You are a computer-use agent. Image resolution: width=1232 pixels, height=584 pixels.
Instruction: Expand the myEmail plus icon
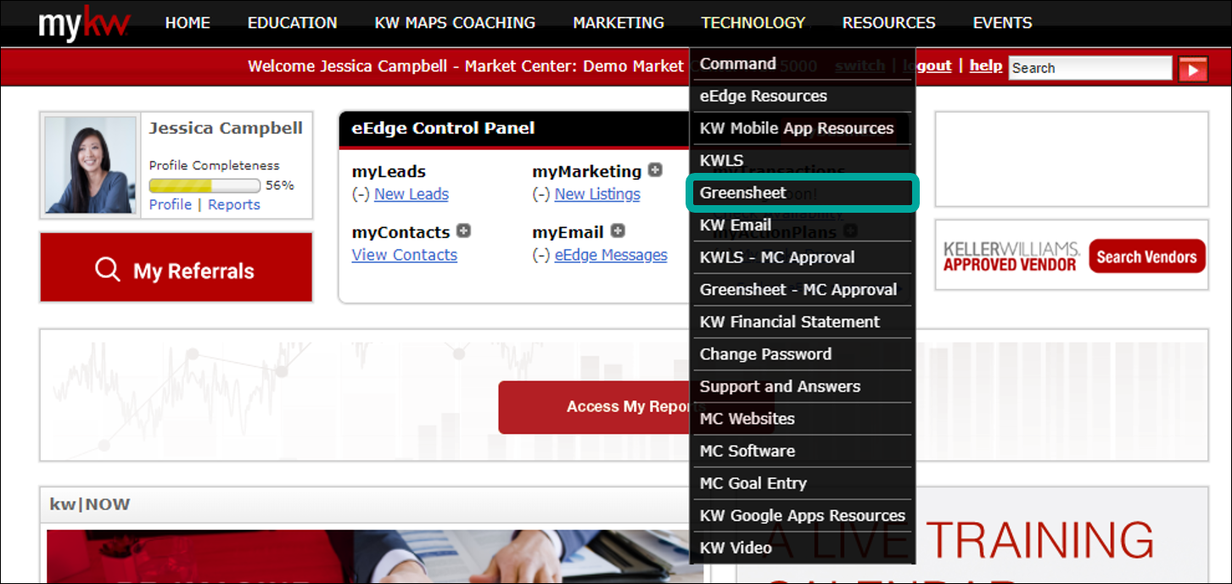pyautogui.click(x=618, y=231)
